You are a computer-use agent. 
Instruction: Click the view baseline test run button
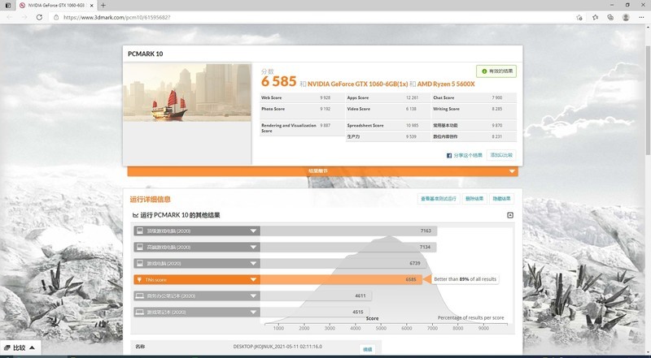coord(439,199)
